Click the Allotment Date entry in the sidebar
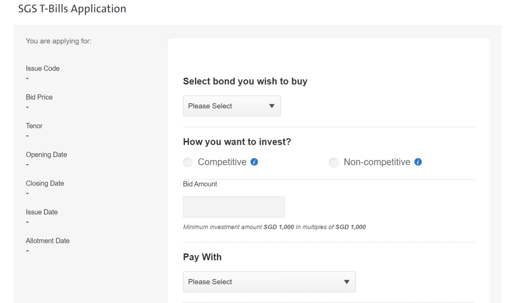509x303 pixels. coord(48,240)
